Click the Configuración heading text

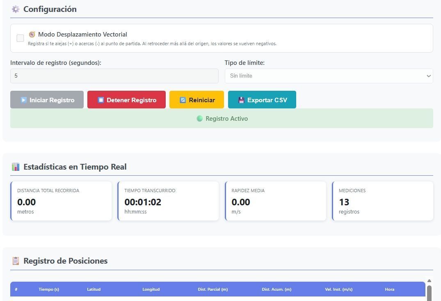click(x=50, y=9)
